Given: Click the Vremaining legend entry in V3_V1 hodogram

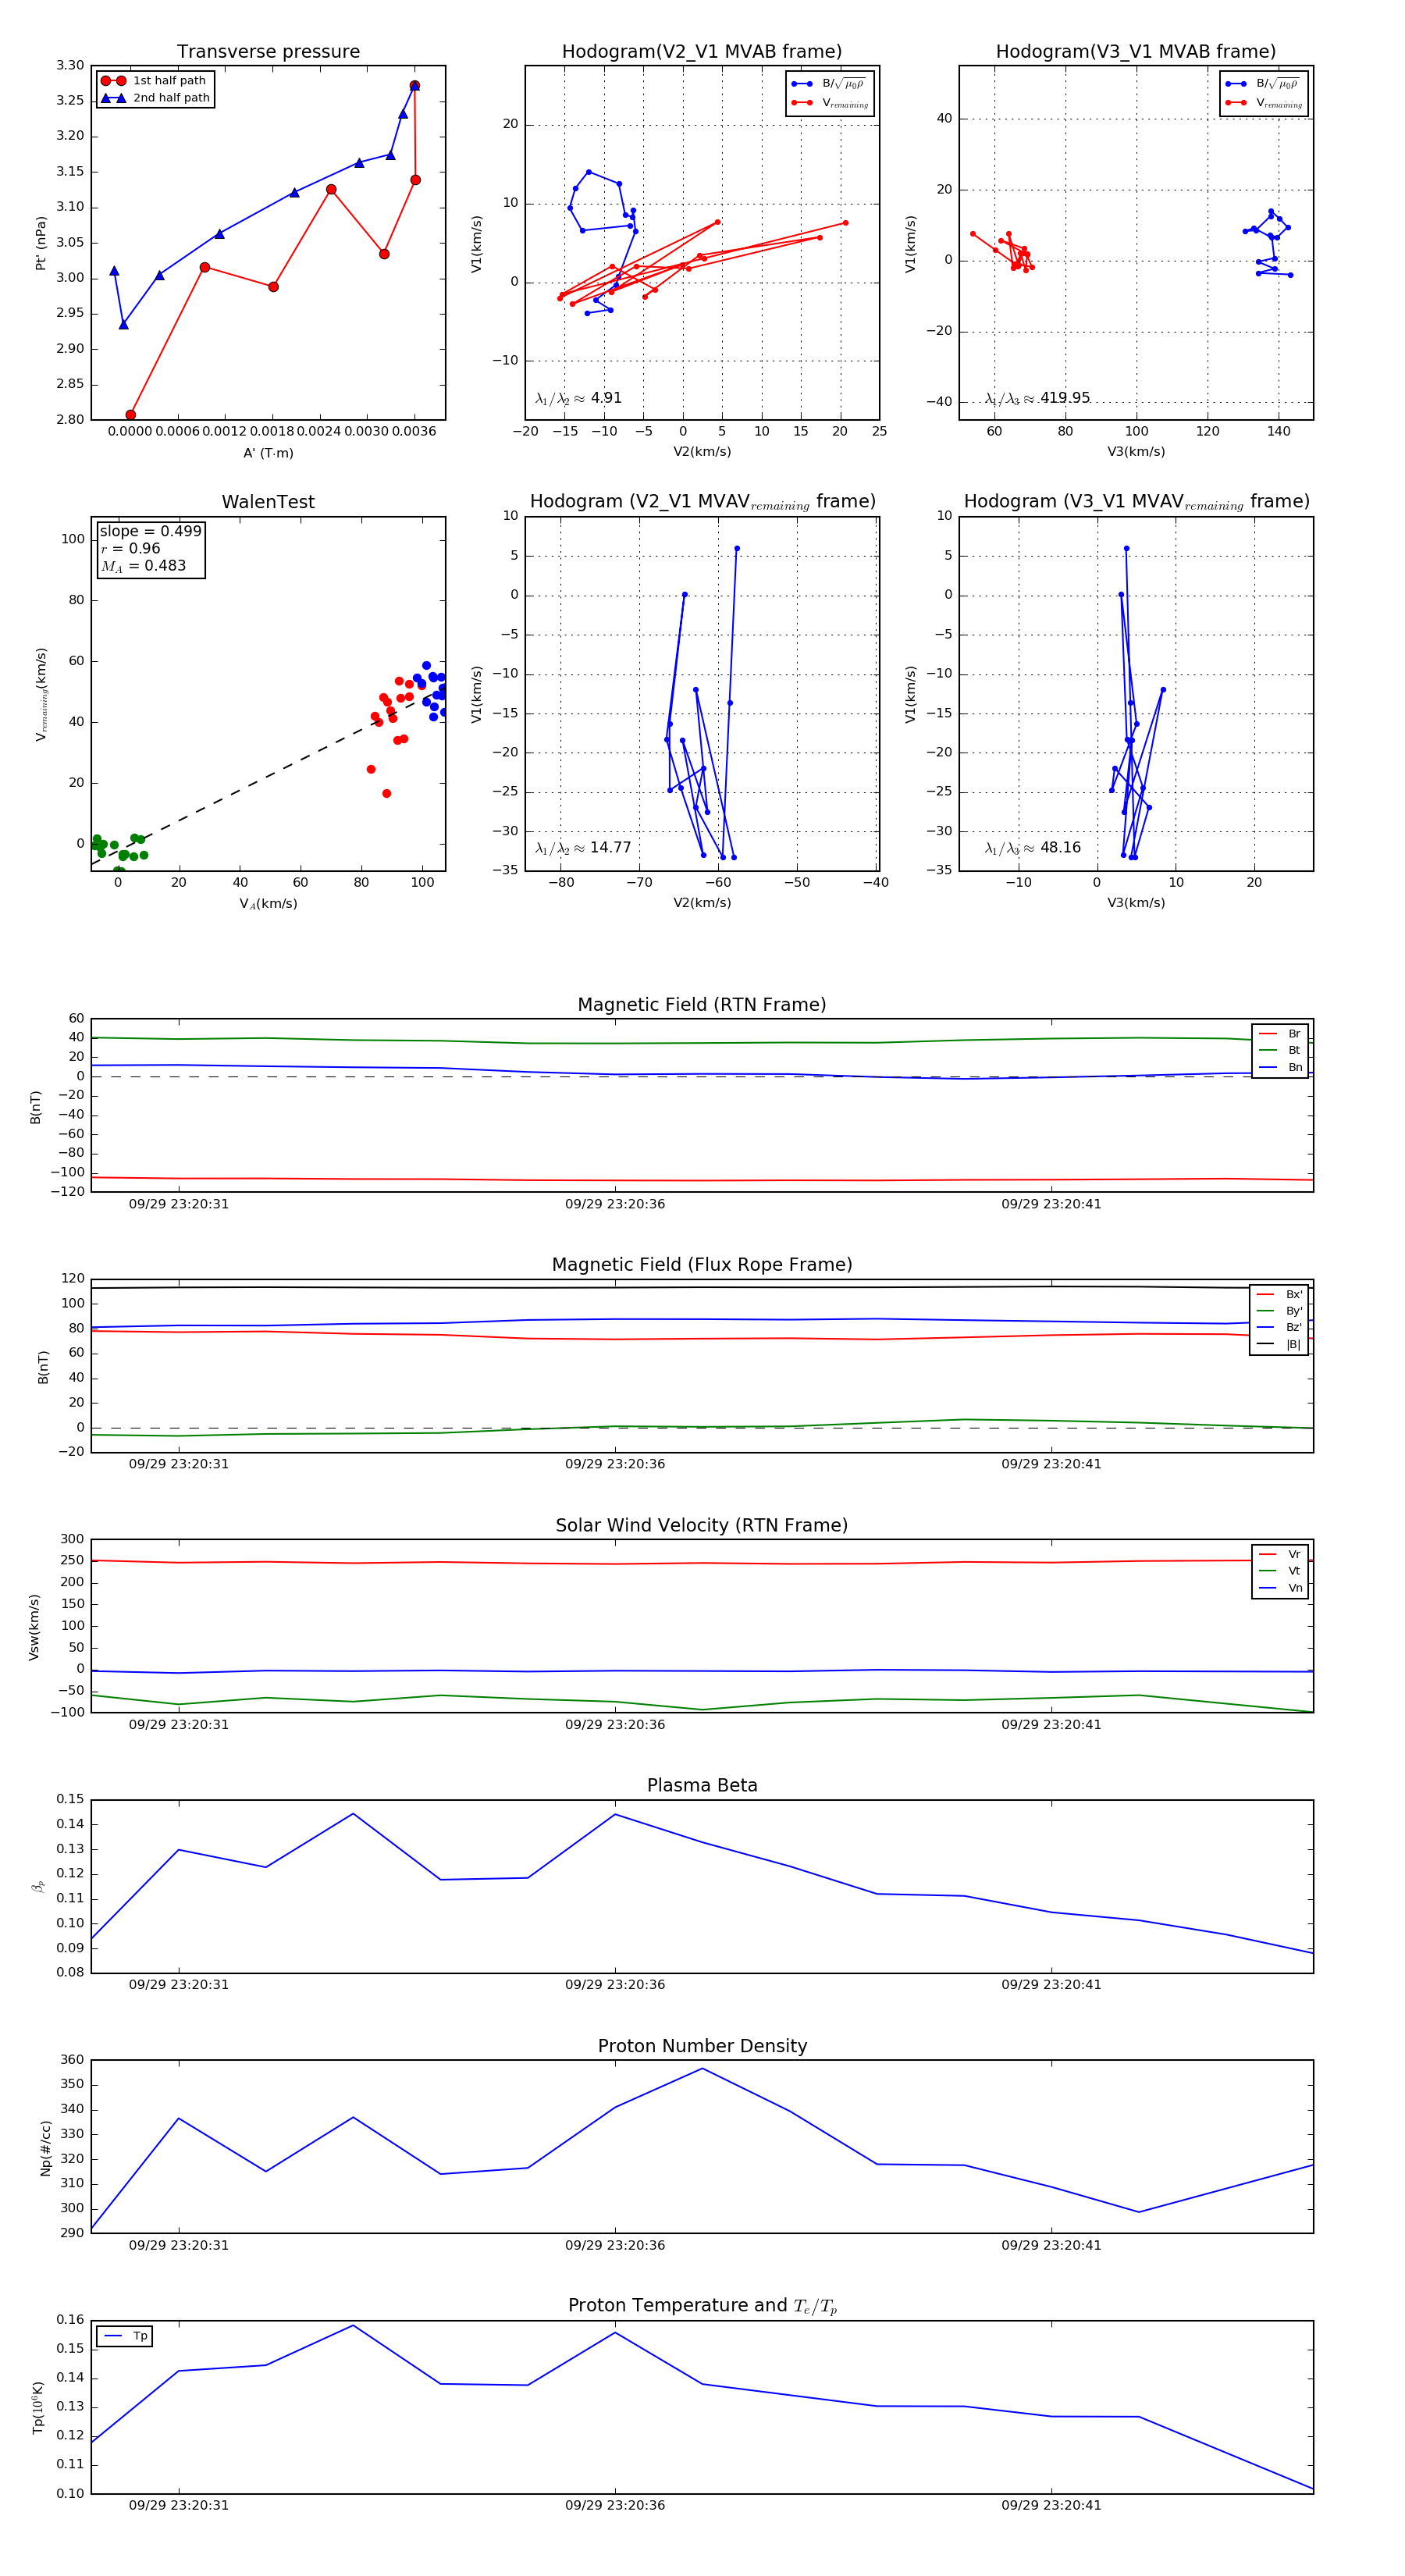Looking at the screenshot, I should pos(1264,103).
